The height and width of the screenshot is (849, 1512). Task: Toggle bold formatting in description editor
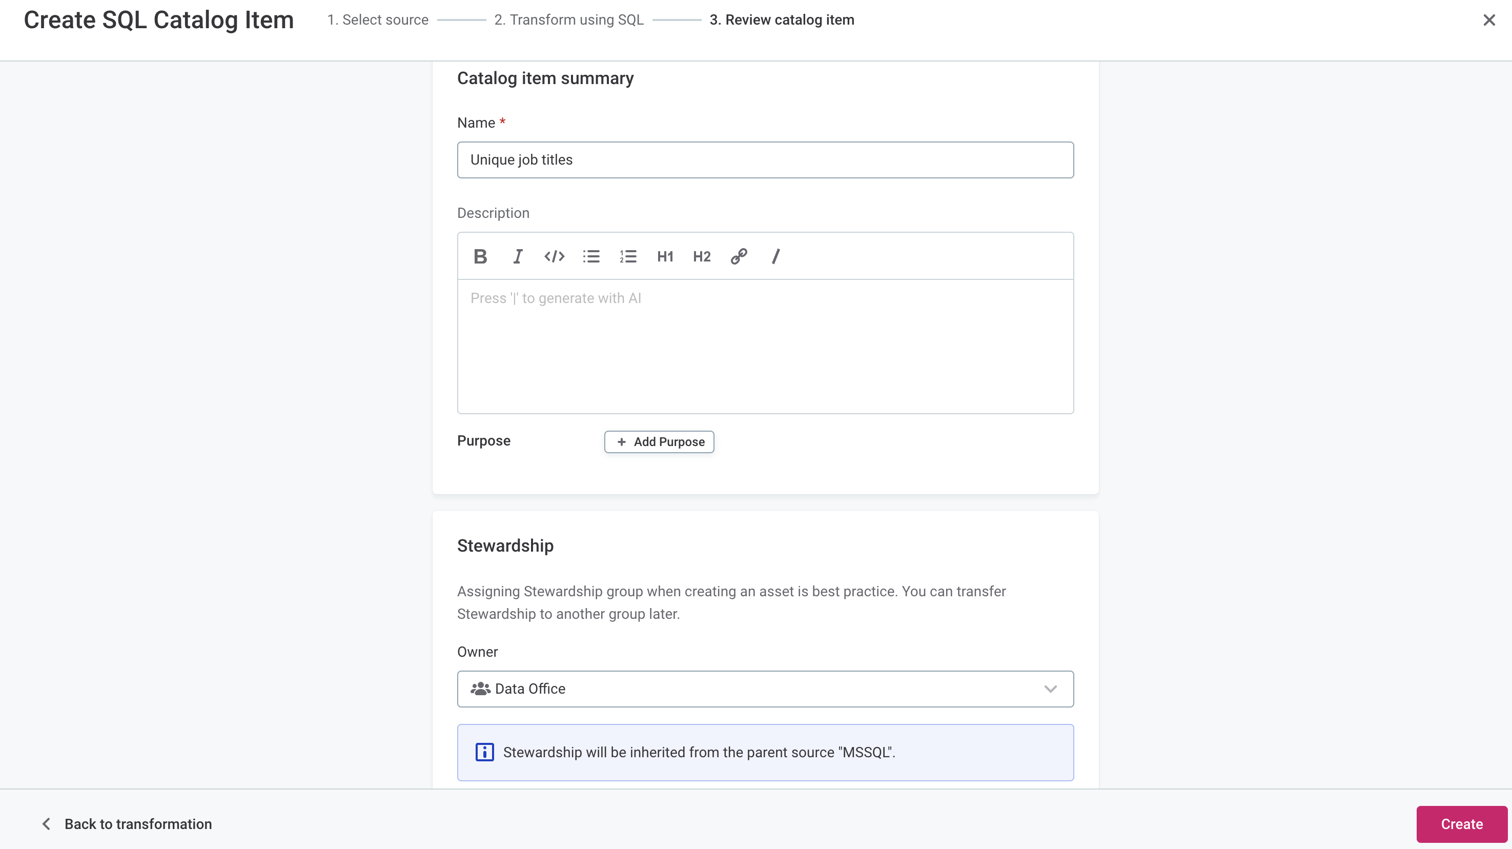coord(480,257)
